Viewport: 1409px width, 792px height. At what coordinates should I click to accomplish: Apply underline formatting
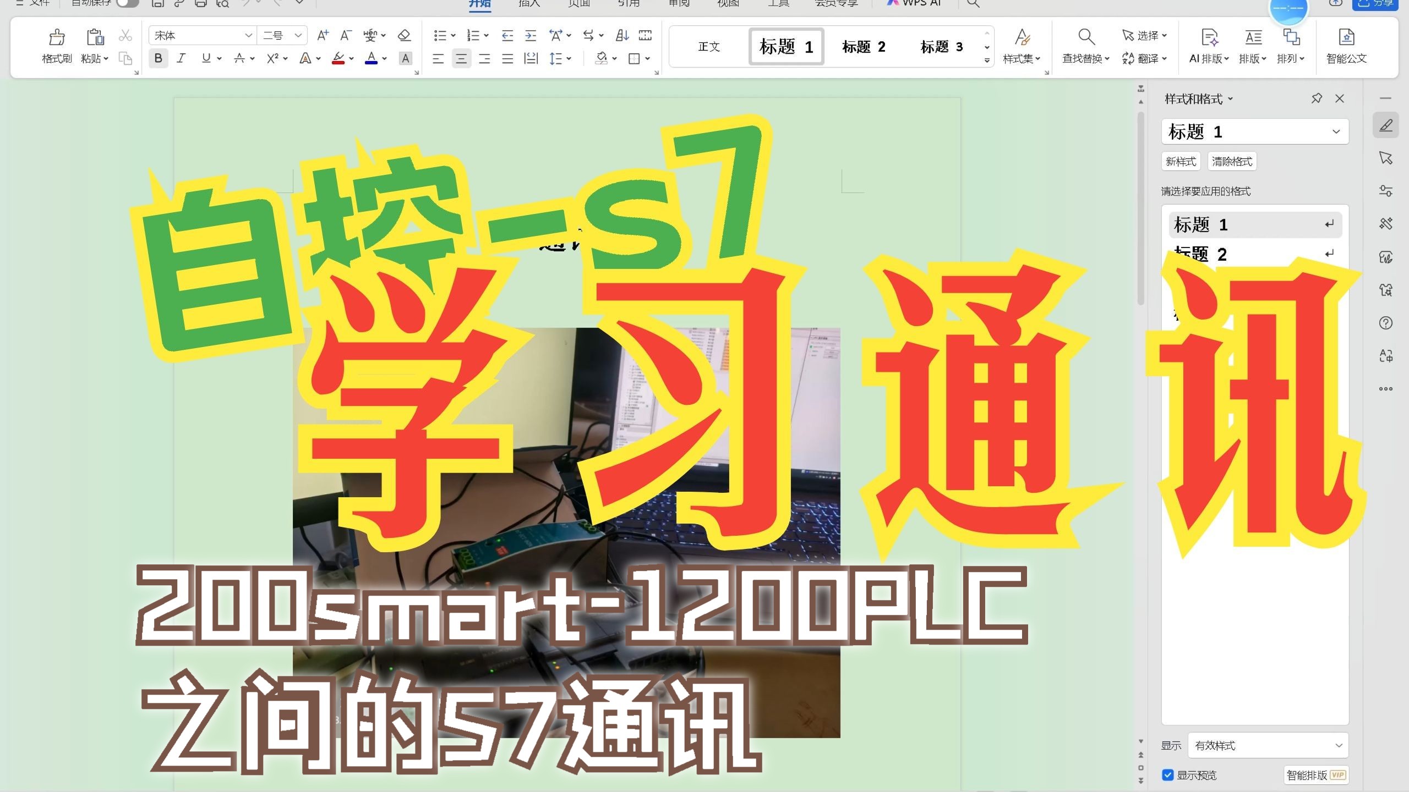[x=206, y=58]
